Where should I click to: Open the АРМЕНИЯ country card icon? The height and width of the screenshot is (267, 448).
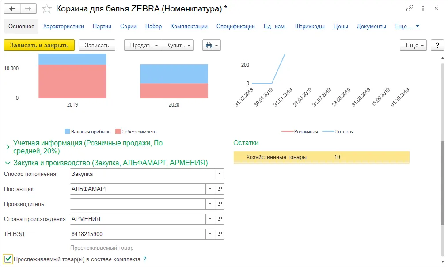pyautogui.click(x=220, y=219)
